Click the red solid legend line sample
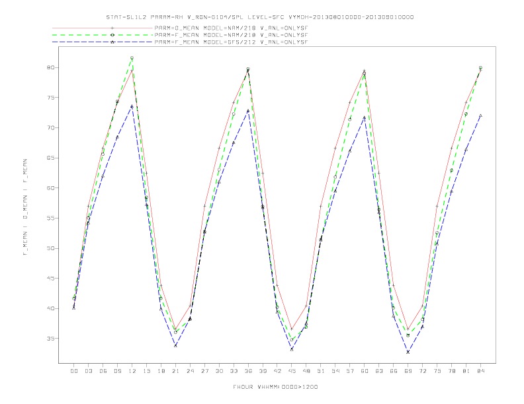Viewport: 524px width, 404px height. pyautogui.click(x=103, y=28)
